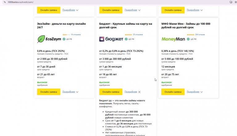Click the ЦБ РФ badge next to MoneyMan

point(192,39)
